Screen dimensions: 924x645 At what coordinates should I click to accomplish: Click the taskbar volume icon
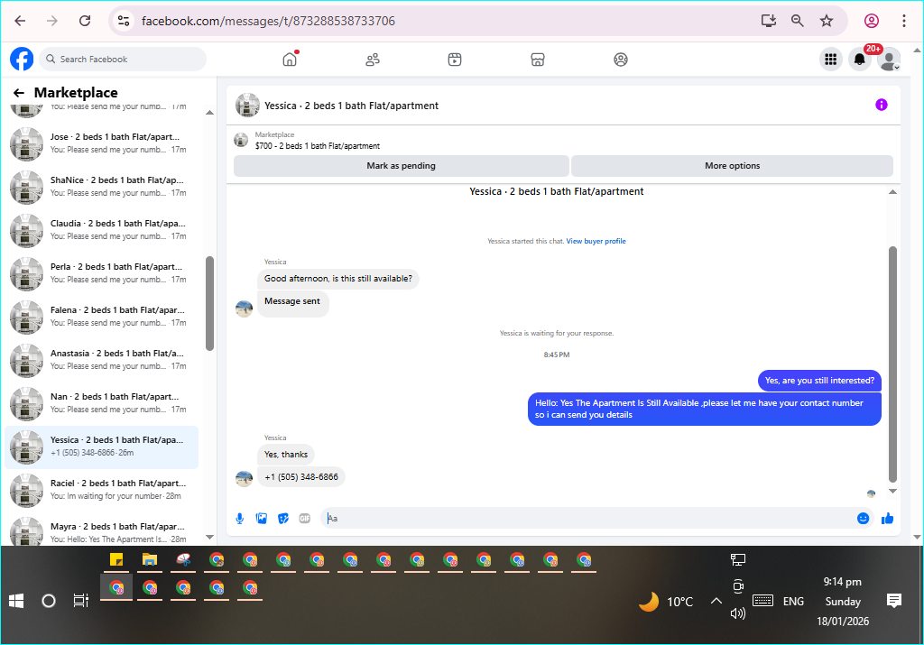738,613
